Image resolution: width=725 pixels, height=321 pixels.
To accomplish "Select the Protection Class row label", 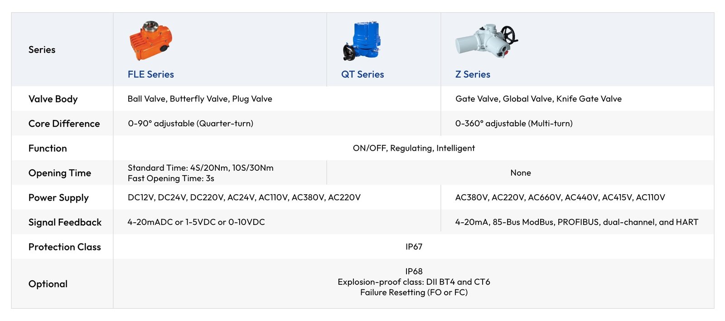I will [65, 247].
